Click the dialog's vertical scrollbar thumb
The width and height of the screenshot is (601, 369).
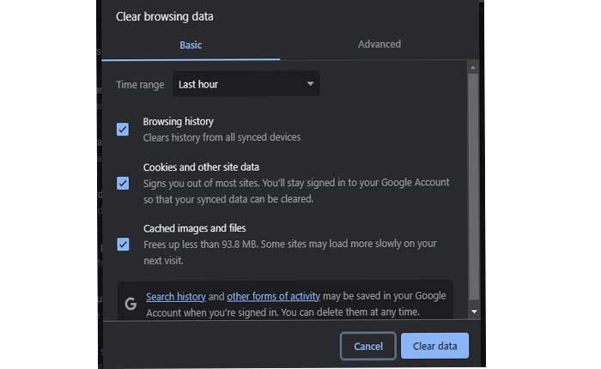pos(473,180)
